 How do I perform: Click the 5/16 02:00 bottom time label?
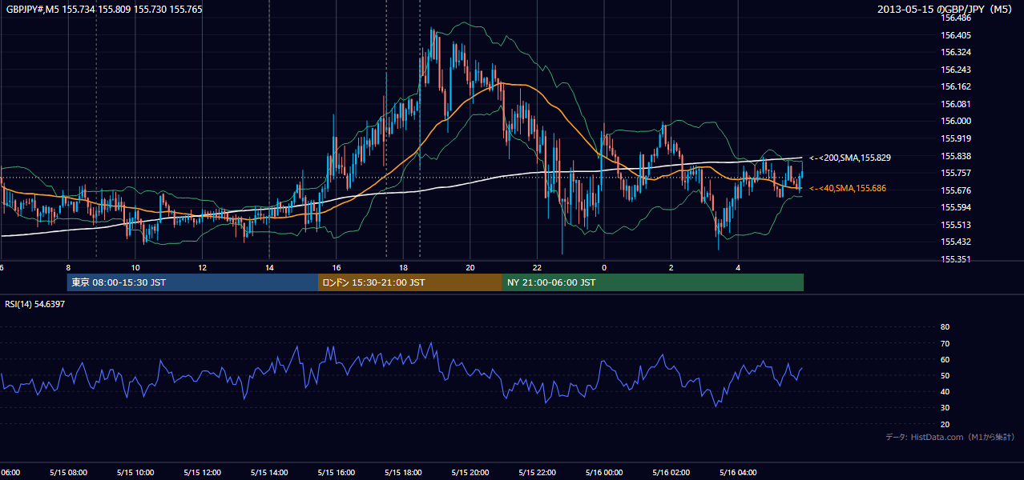coord(671,473)
